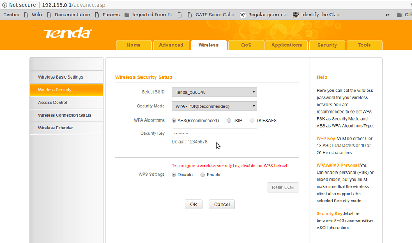Click the WPA Algorithms label
Image resolution: width=412 pixels, height=243 pixels.
pyautogui.click(x=149, y=120)
